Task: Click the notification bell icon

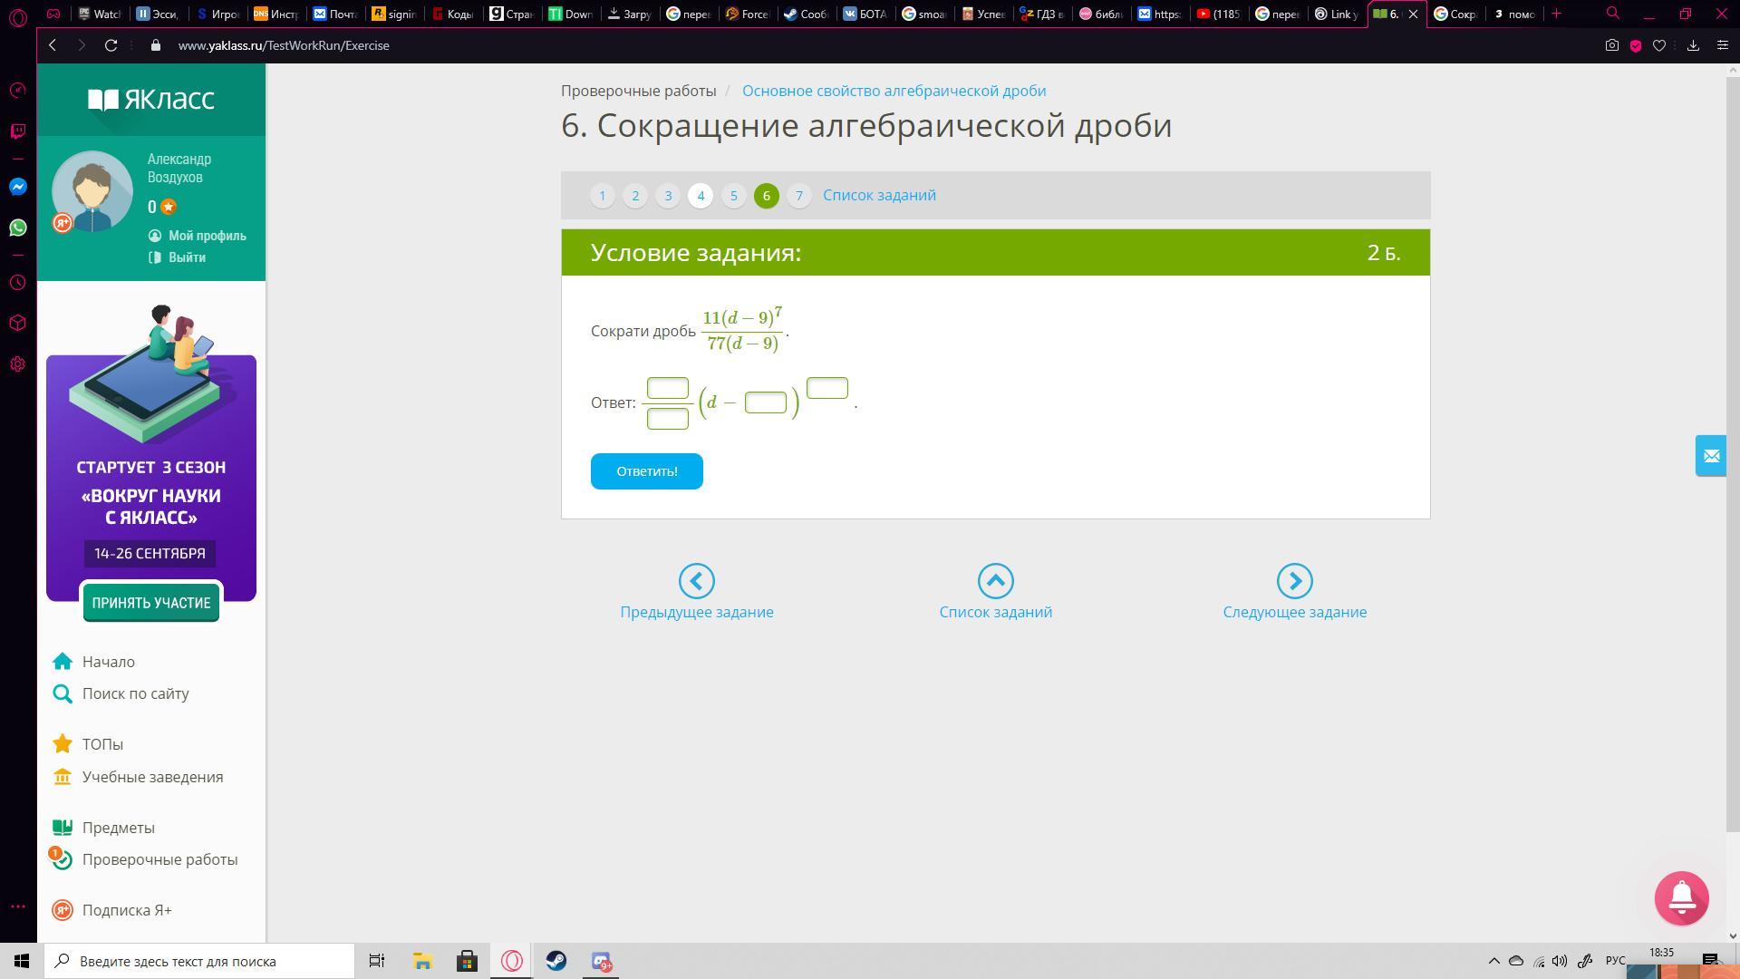Action: (1681, 897)
